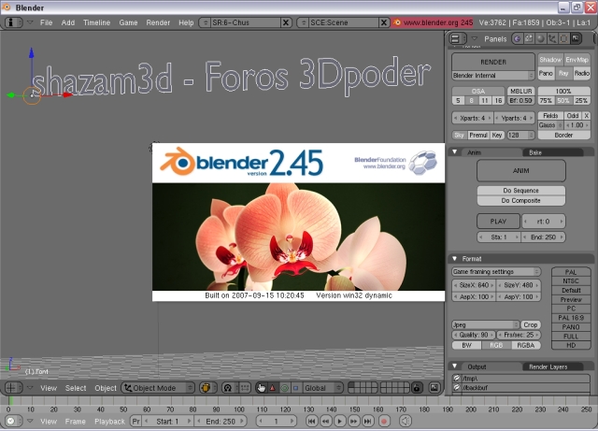Toggle the record keyframe red dot button

click(x=384, y=421)
